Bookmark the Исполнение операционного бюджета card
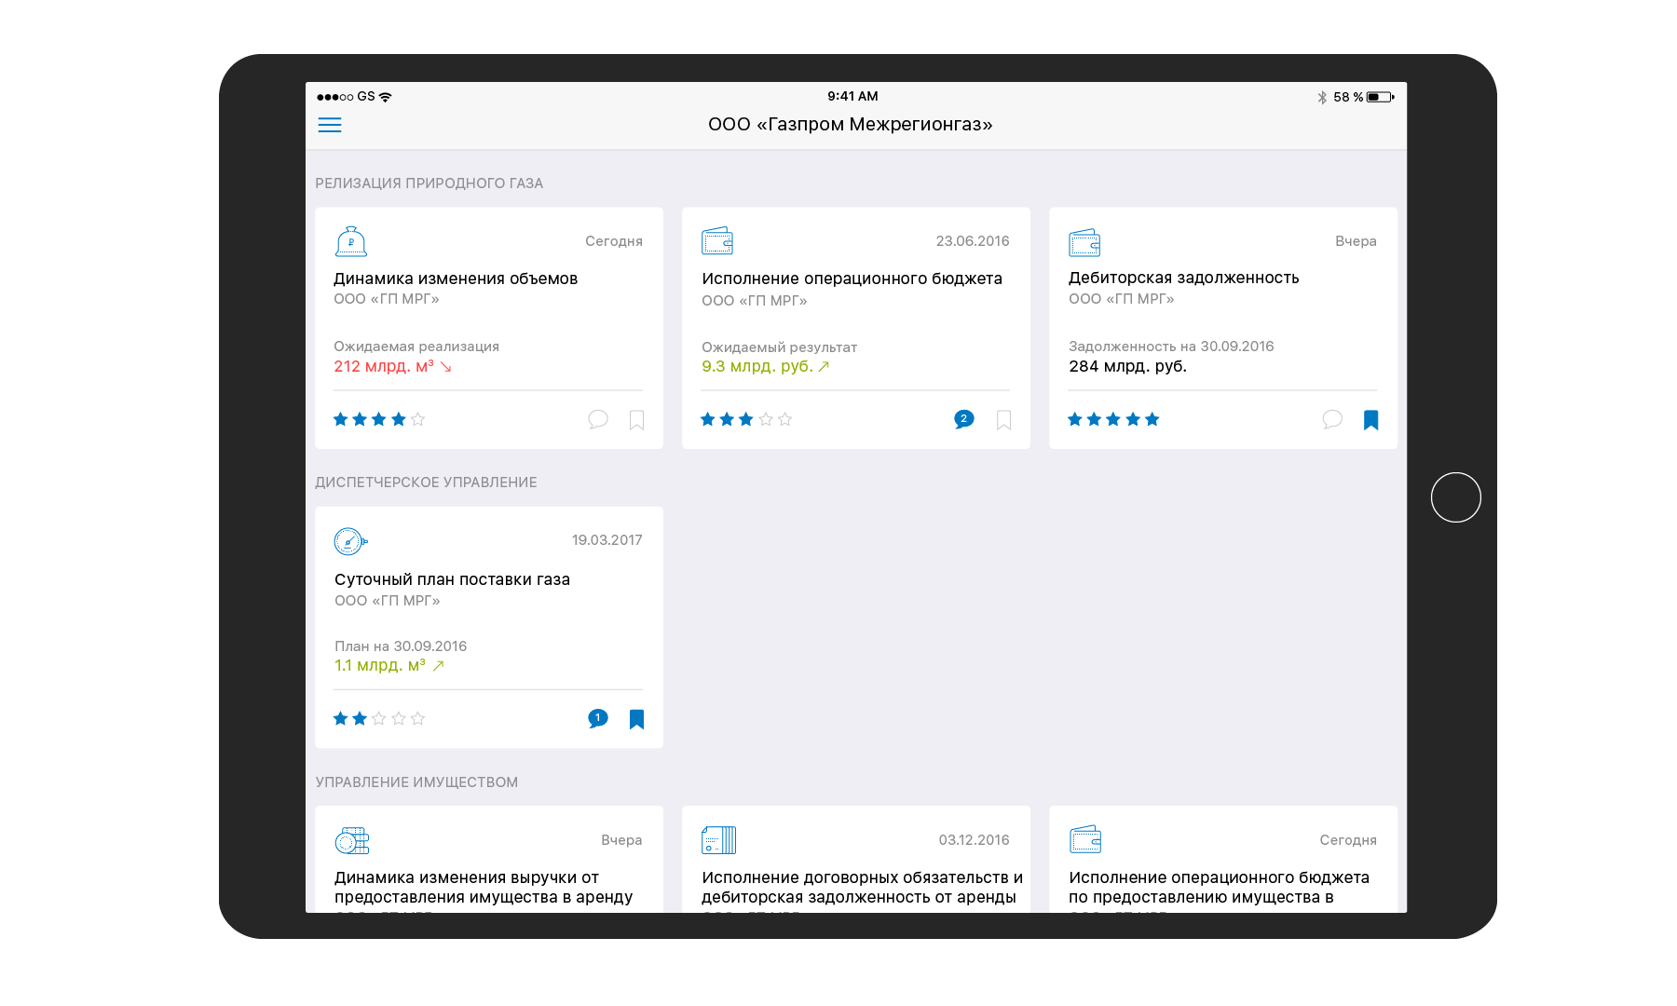The width and height of the screenshot is (1677, 1006). point(1004,420)
